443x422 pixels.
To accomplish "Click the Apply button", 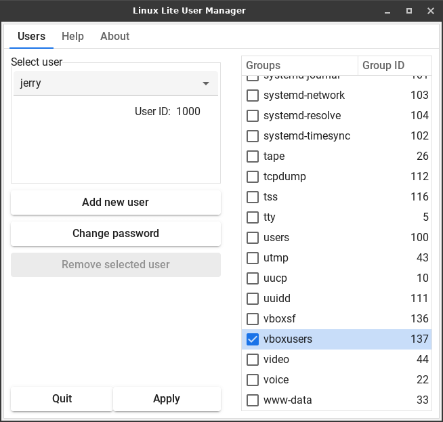I will pos(167,399).
